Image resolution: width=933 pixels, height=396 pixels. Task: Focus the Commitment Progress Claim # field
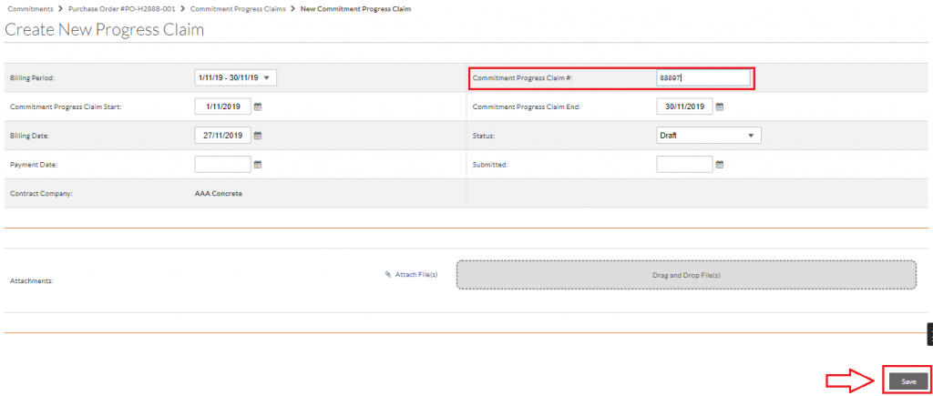tap(703, 78)
